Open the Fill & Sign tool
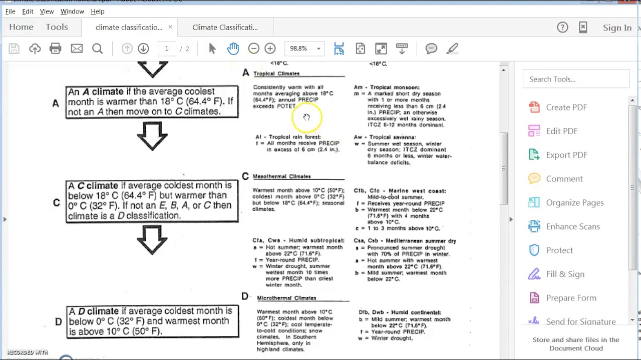Viewport: 641px width, 360px height. click(x=565, y=274)
